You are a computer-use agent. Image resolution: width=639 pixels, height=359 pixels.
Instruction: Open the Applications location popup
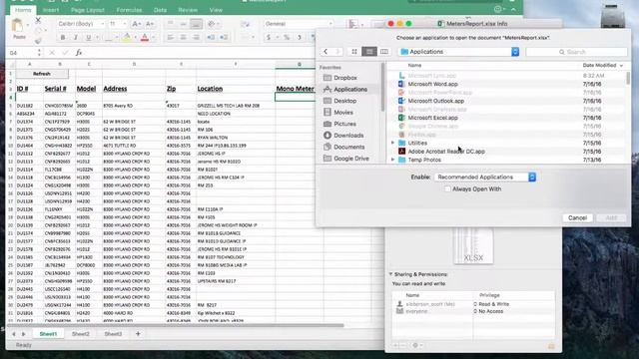[x=458, y=52]
